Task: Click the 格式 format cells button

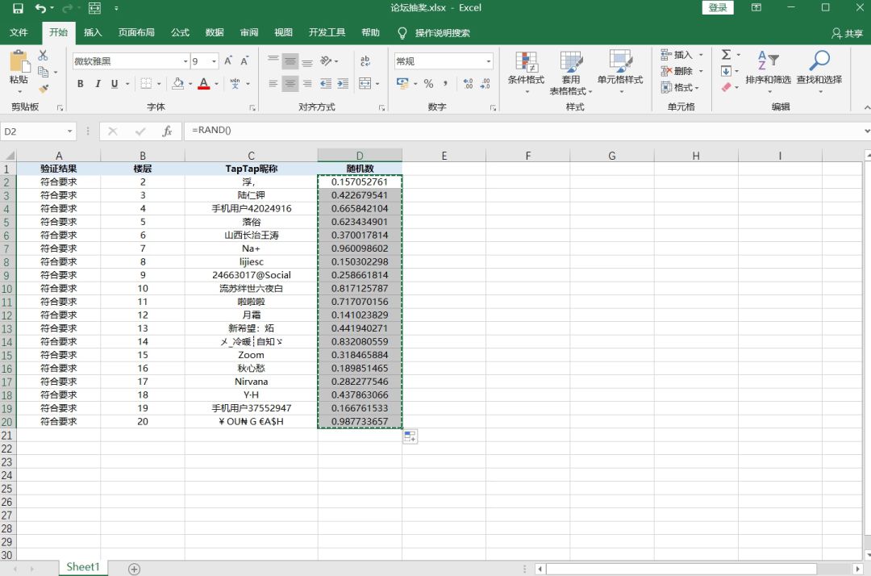Action: click(681, 87)
